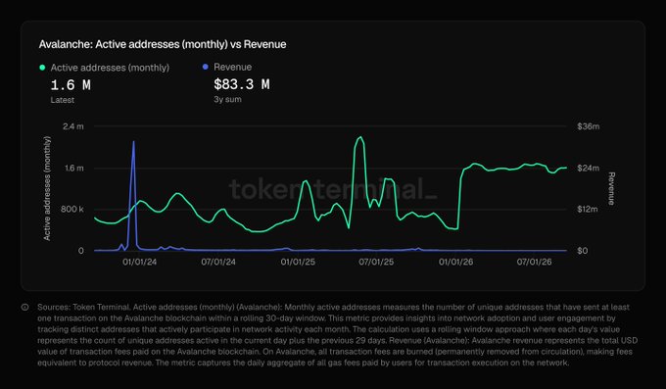Click the '07/01/24' date tick
The width and height of the screenshot is (666, 389).
click(x=218, y=262)
